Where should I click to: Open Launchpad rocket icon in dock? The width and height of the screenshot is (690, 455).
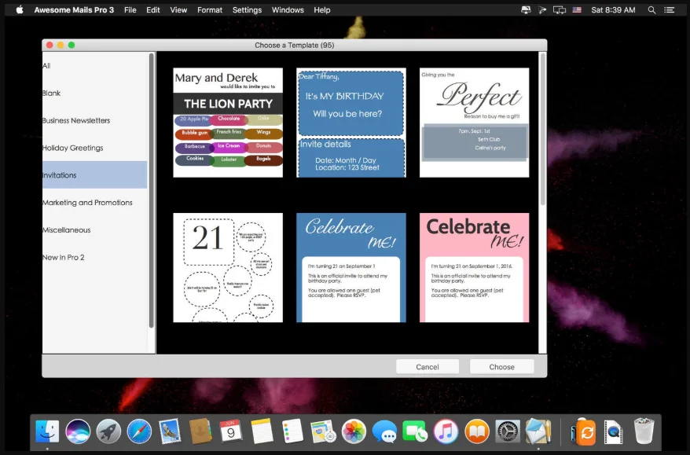108,431
